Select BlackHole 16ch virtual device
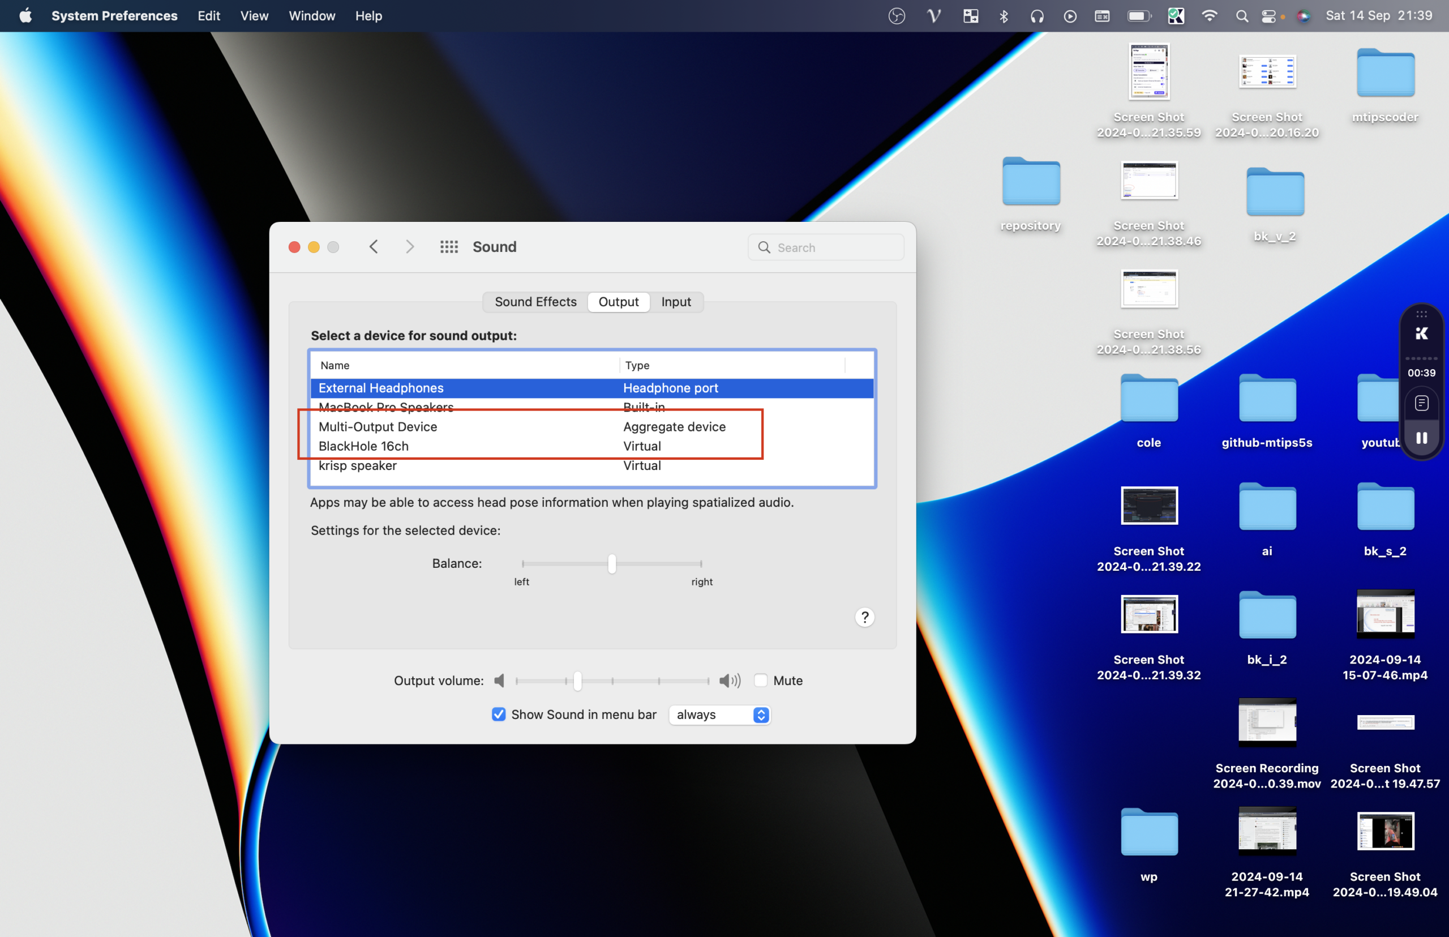1449x937 pixels. (x=363, y=446)
